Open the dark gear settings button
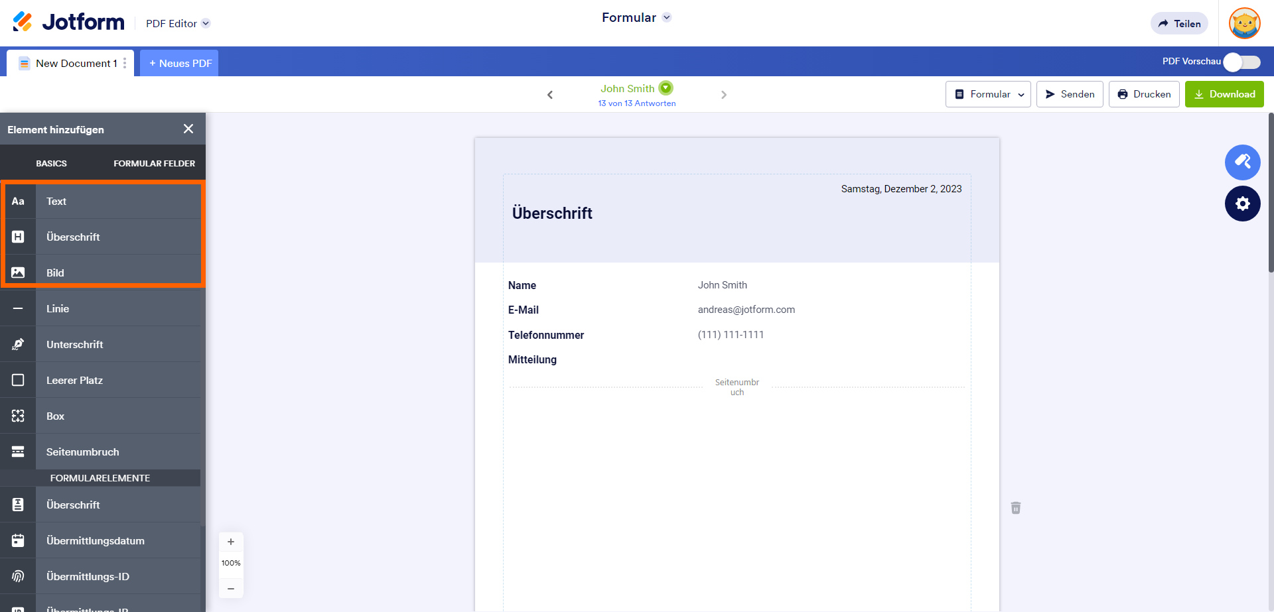This screenshot has width=1274, height=612. (1242, 204)
